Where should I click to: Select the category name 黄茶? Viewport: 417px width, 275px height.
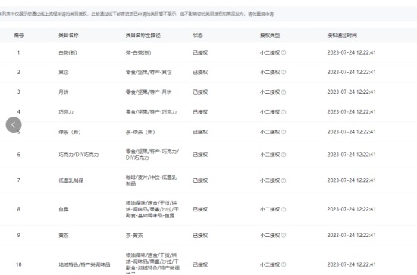pyautogui.click(x=64, y=235)
